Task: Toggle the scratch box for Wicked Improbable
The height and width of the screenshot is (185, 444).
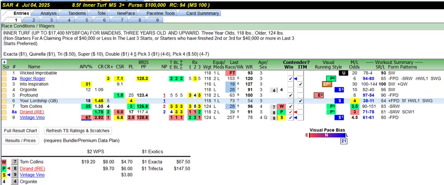Action: [4, 73]
